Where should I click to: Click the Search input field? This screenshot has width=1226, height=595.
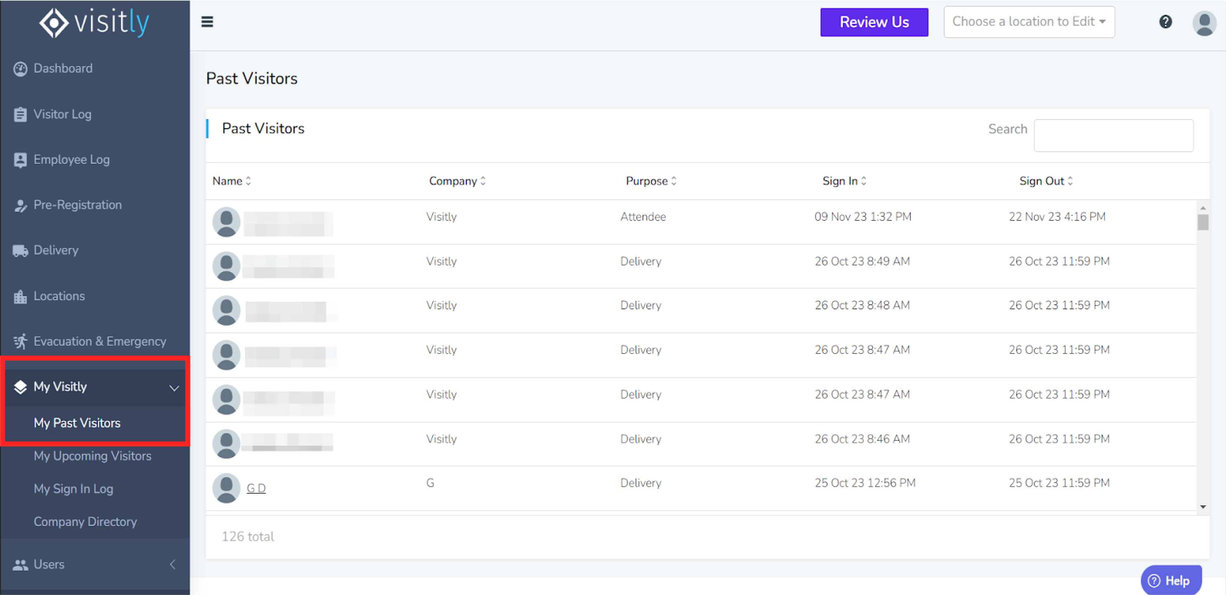pyautogui.click(x=1113, y=136)
